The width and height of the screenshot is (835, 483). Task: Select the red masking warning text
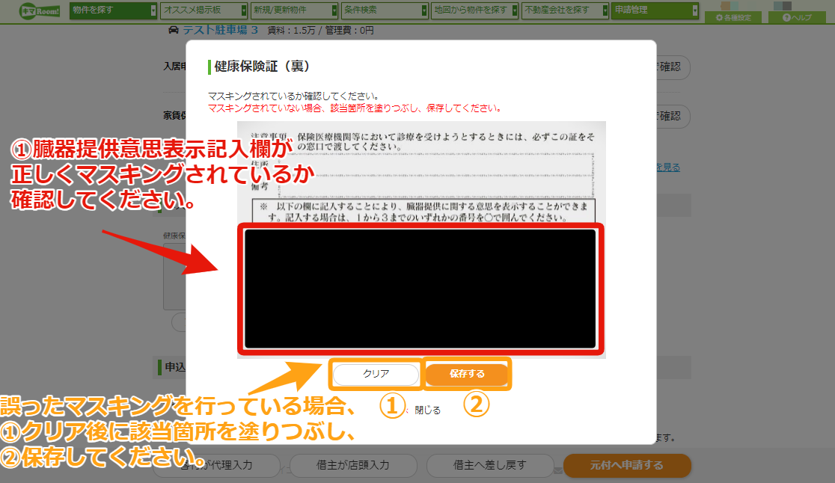[355, 108]
